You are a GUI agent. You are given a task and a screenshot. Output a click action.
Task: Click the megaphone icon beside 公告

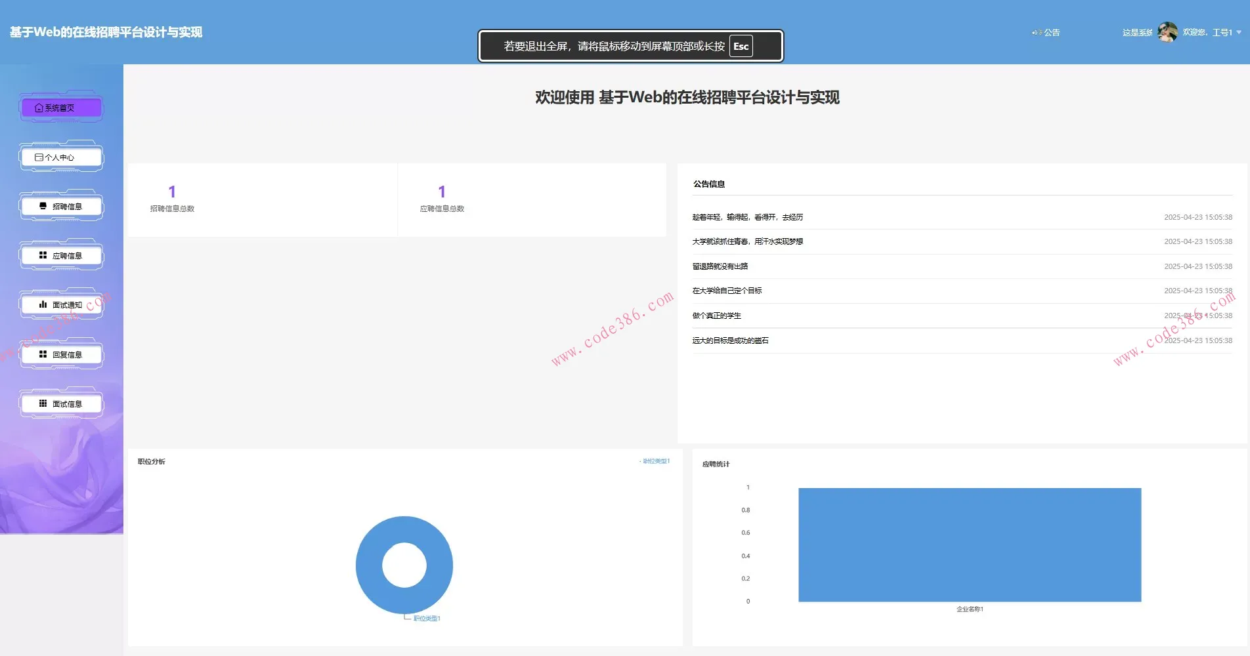click(x=1037, y=32)
